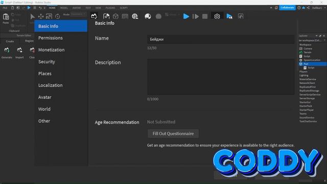Open Basic Info settings section
The width and height of the screenshot is (327, 184).
[61, 26]
